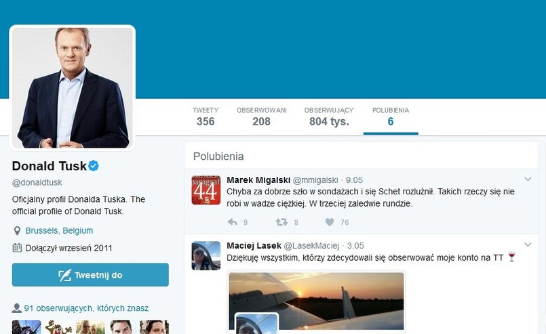Click the third follower avatar showing two people
Image resolution: width=546 pixels, height=334 pixels.
click(90, 327)
